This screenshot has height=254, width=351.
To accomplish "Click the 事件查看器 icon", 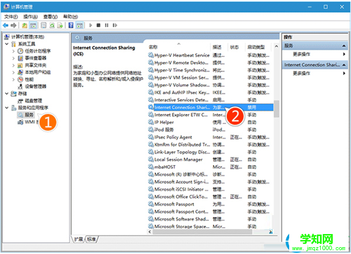I will point(20,58).
